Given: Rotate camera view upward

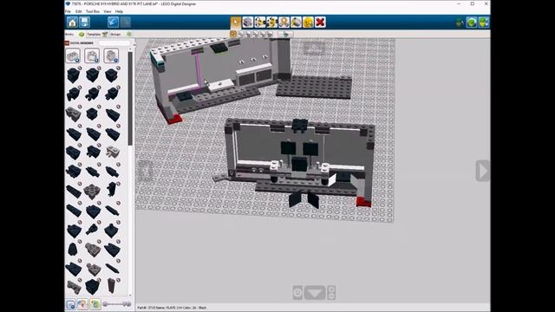Looking at the screenshot, I should [x=314, y=48].
